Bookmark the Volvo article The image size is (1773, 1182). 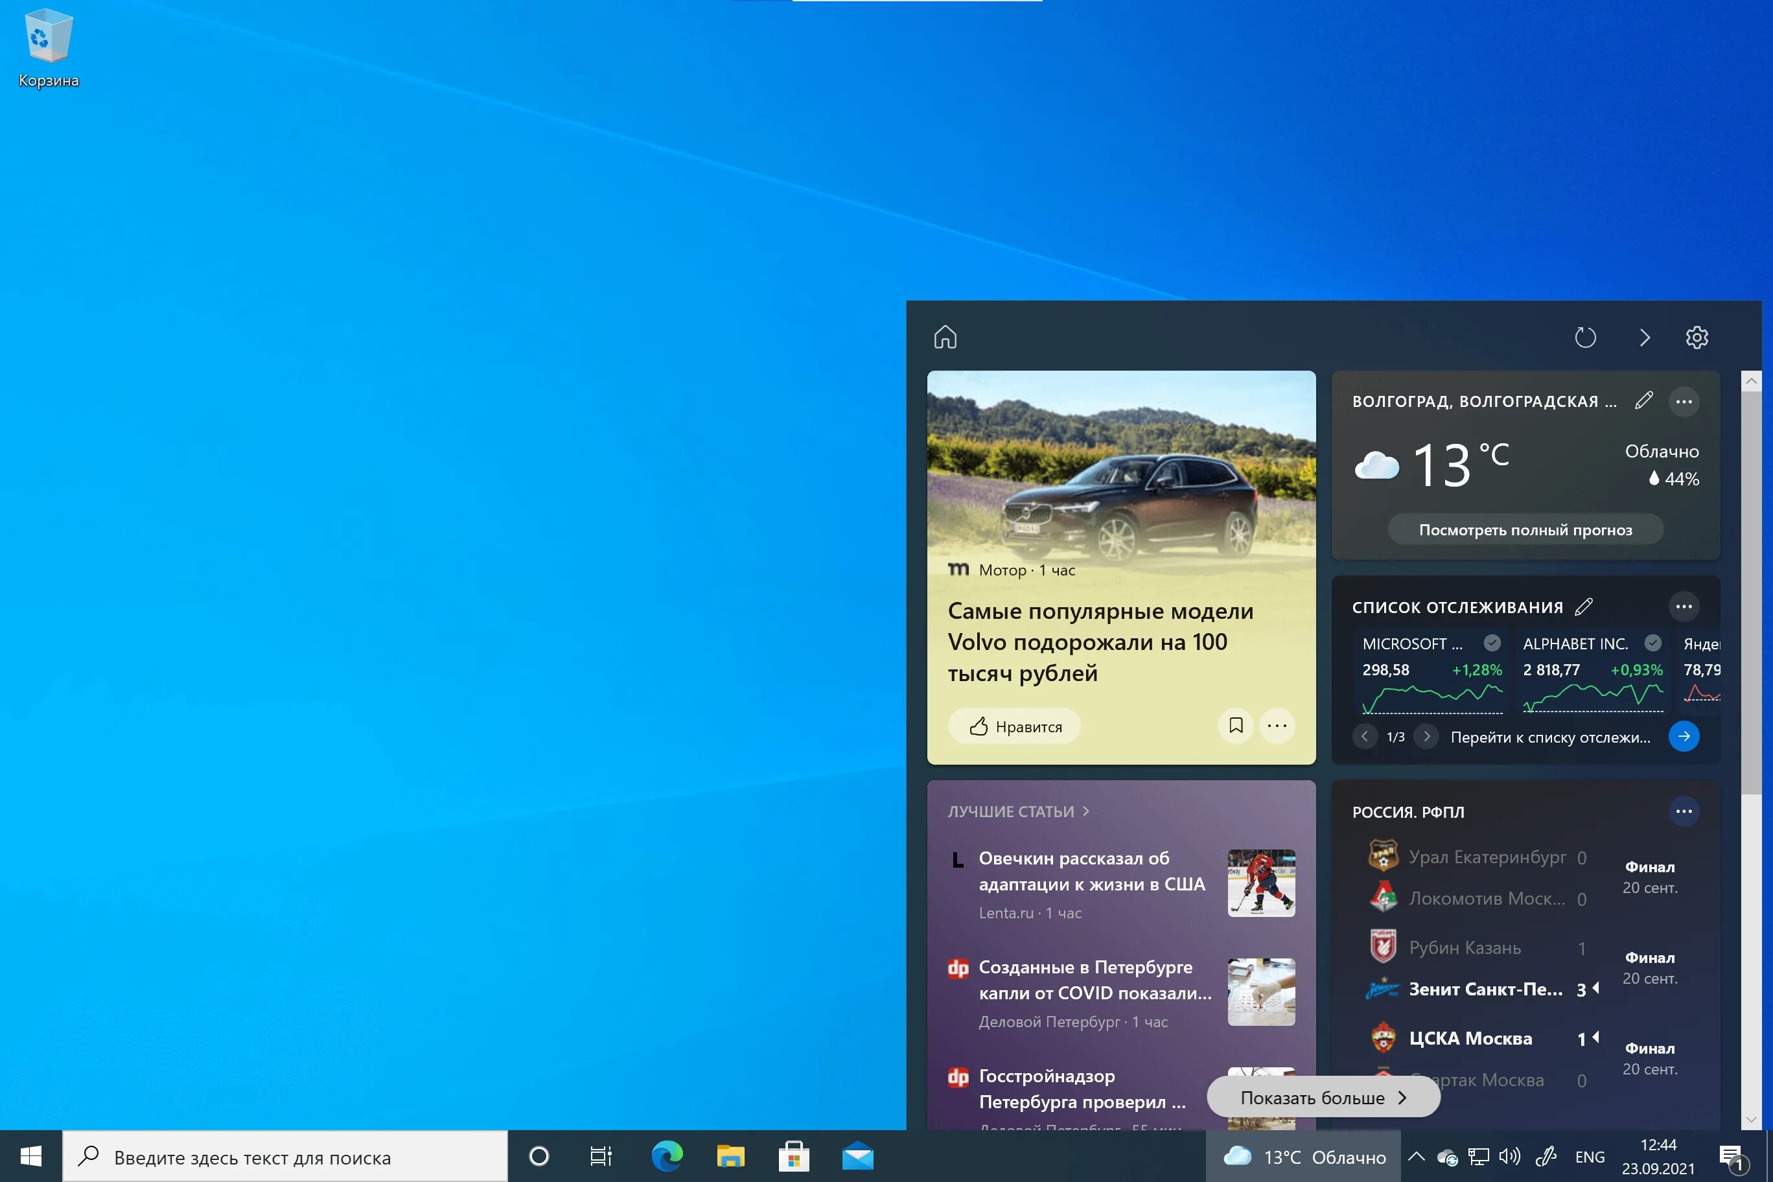[x=1236, y=725]
